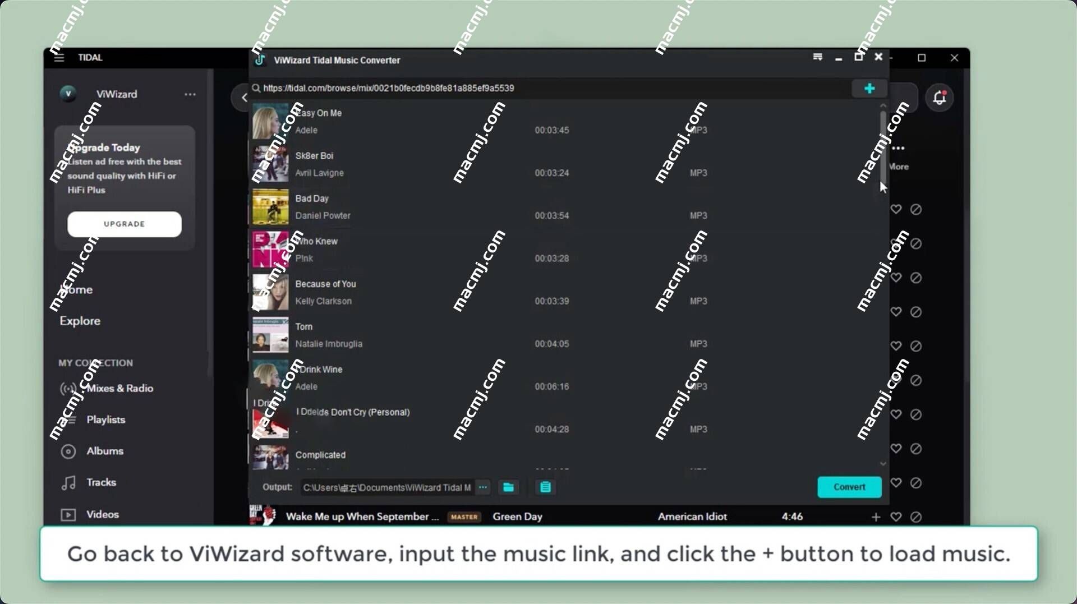Viewport: 1077px width, 604px height.
Task: Favorite the Wake Me up When September track
Action: point(896,517)
